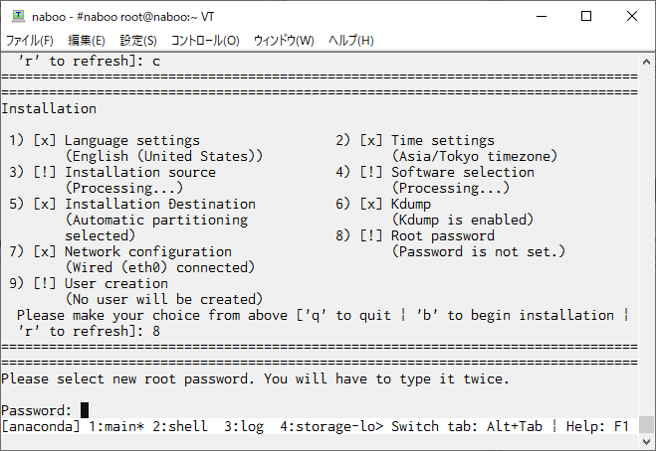
Task: Click the Tera Term app icon in title bar
Action: [18, 16]
